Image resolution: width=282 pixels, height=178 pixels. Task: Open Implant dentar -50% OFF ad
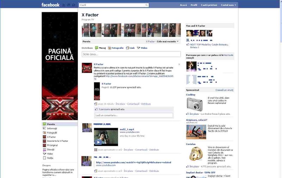(201, 173)
